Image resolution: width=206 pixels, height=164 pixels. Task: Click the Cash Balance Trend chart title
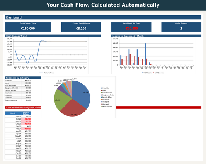point(16,36)
